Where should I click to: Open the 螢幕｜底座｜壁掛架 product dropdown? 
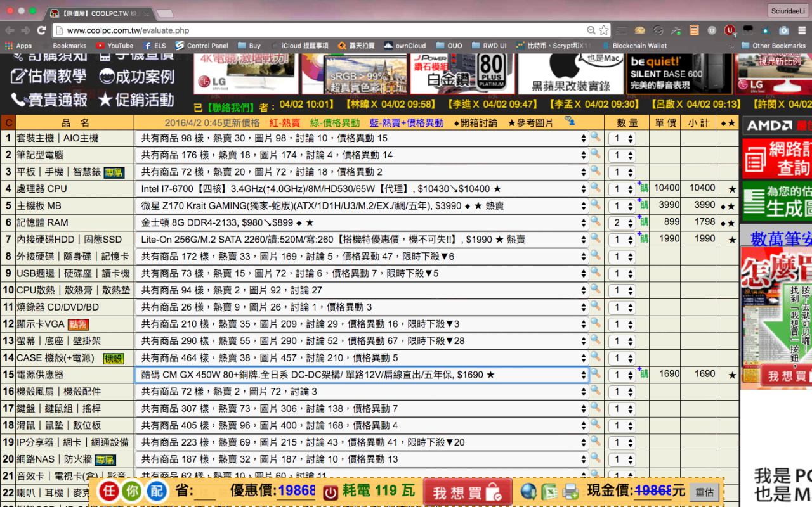click(362, 341)
